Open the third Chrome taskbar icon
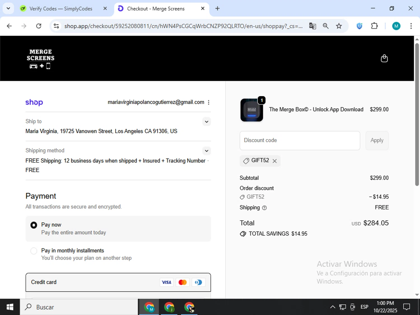This screenshot has width=420, height=315. [189, 307]
